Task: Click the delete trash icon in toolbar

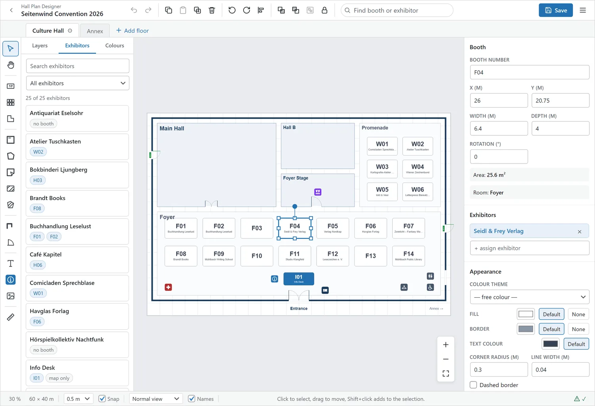Action: pos(212,10)
